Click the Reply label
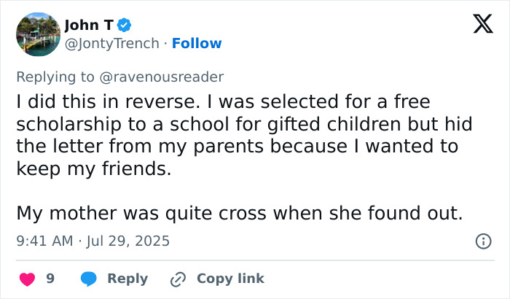Viewport: 510px width, 299px height. click(x=127, y=279)
